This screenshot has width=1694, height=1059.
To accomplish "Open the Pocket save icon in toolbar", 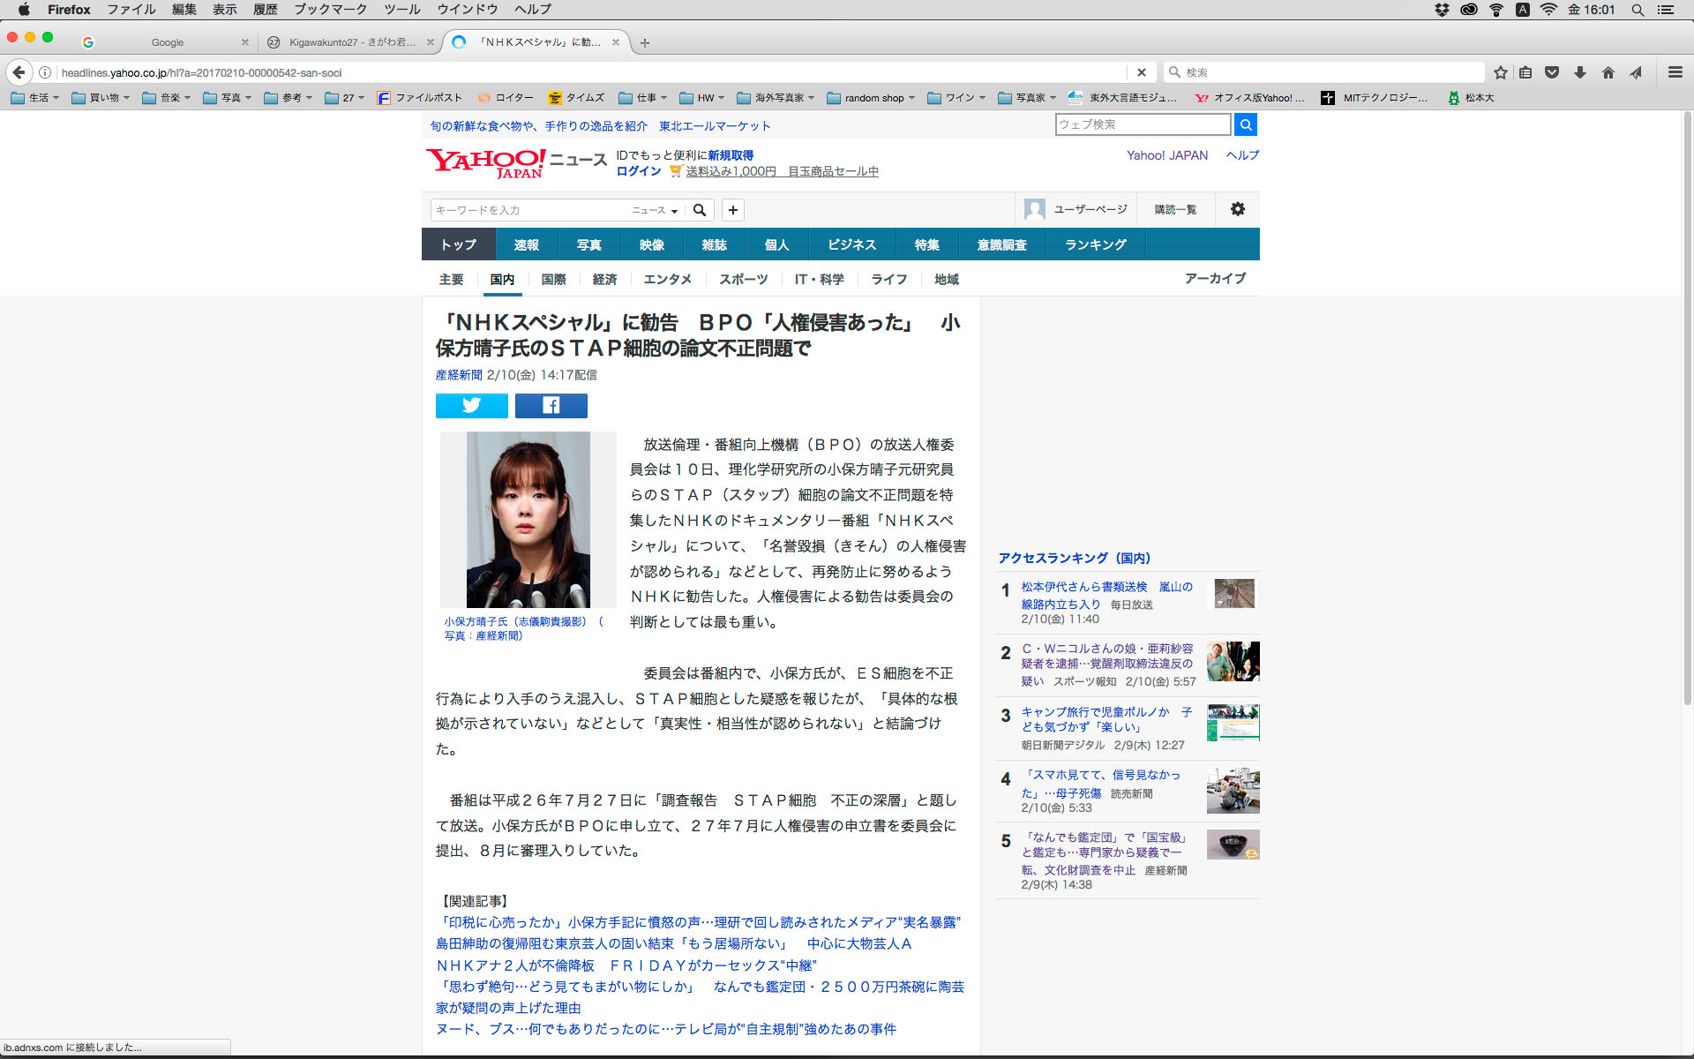I will pyautogui.click(x=1552, y=72).
